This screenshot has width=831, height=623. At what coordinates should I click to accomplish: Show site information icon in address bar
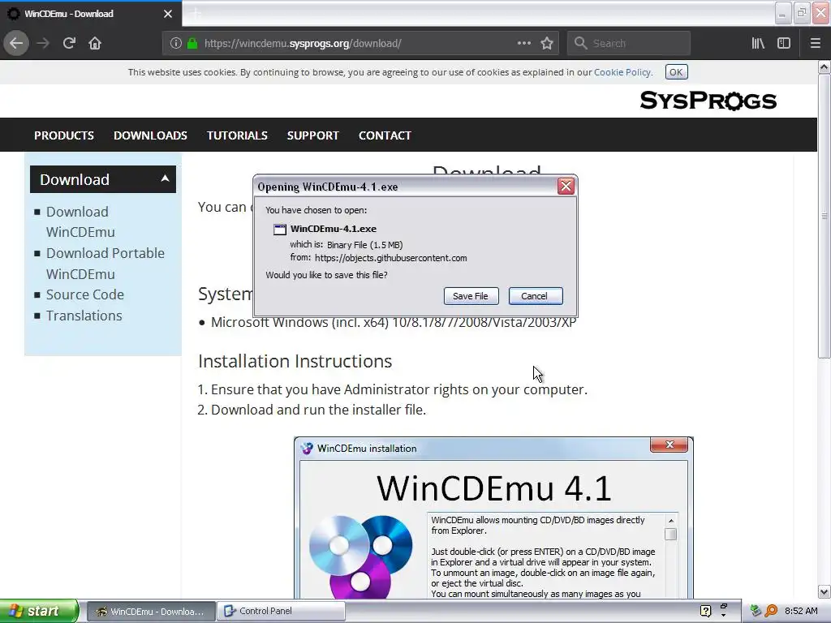click(x=176, y=43)
